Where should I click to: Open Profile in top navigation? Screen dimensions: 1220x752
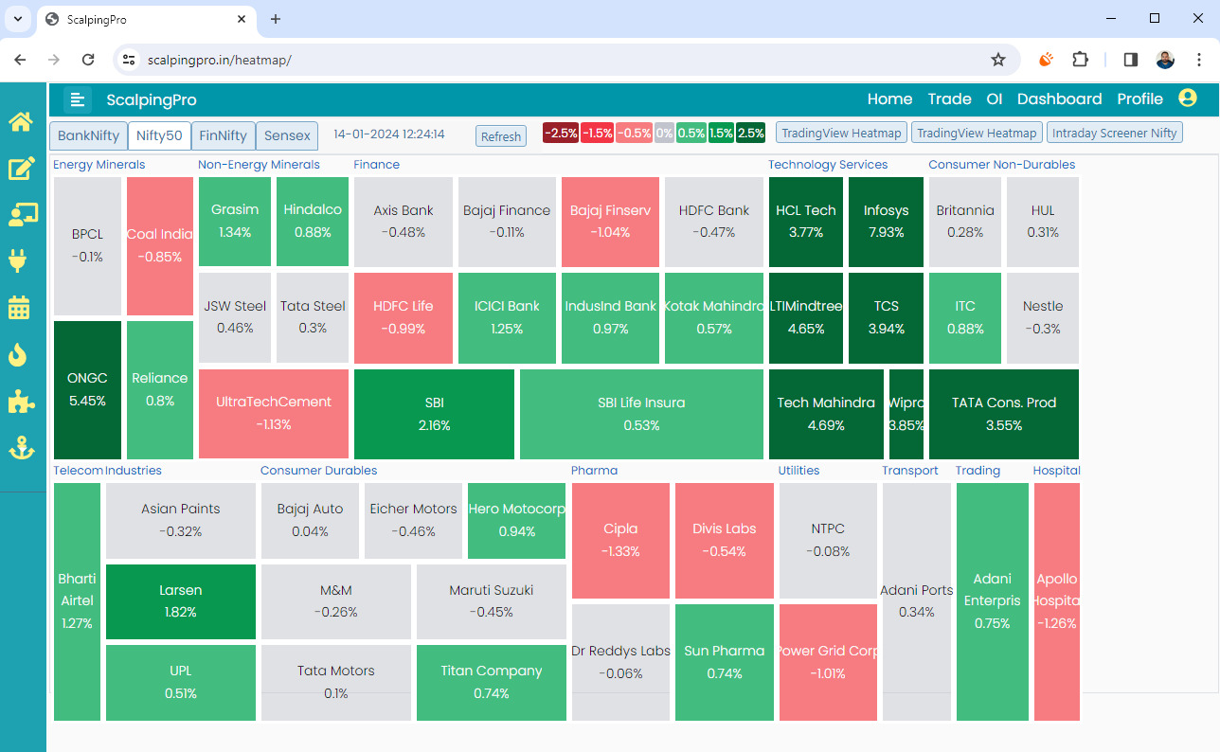(1139, 98)
